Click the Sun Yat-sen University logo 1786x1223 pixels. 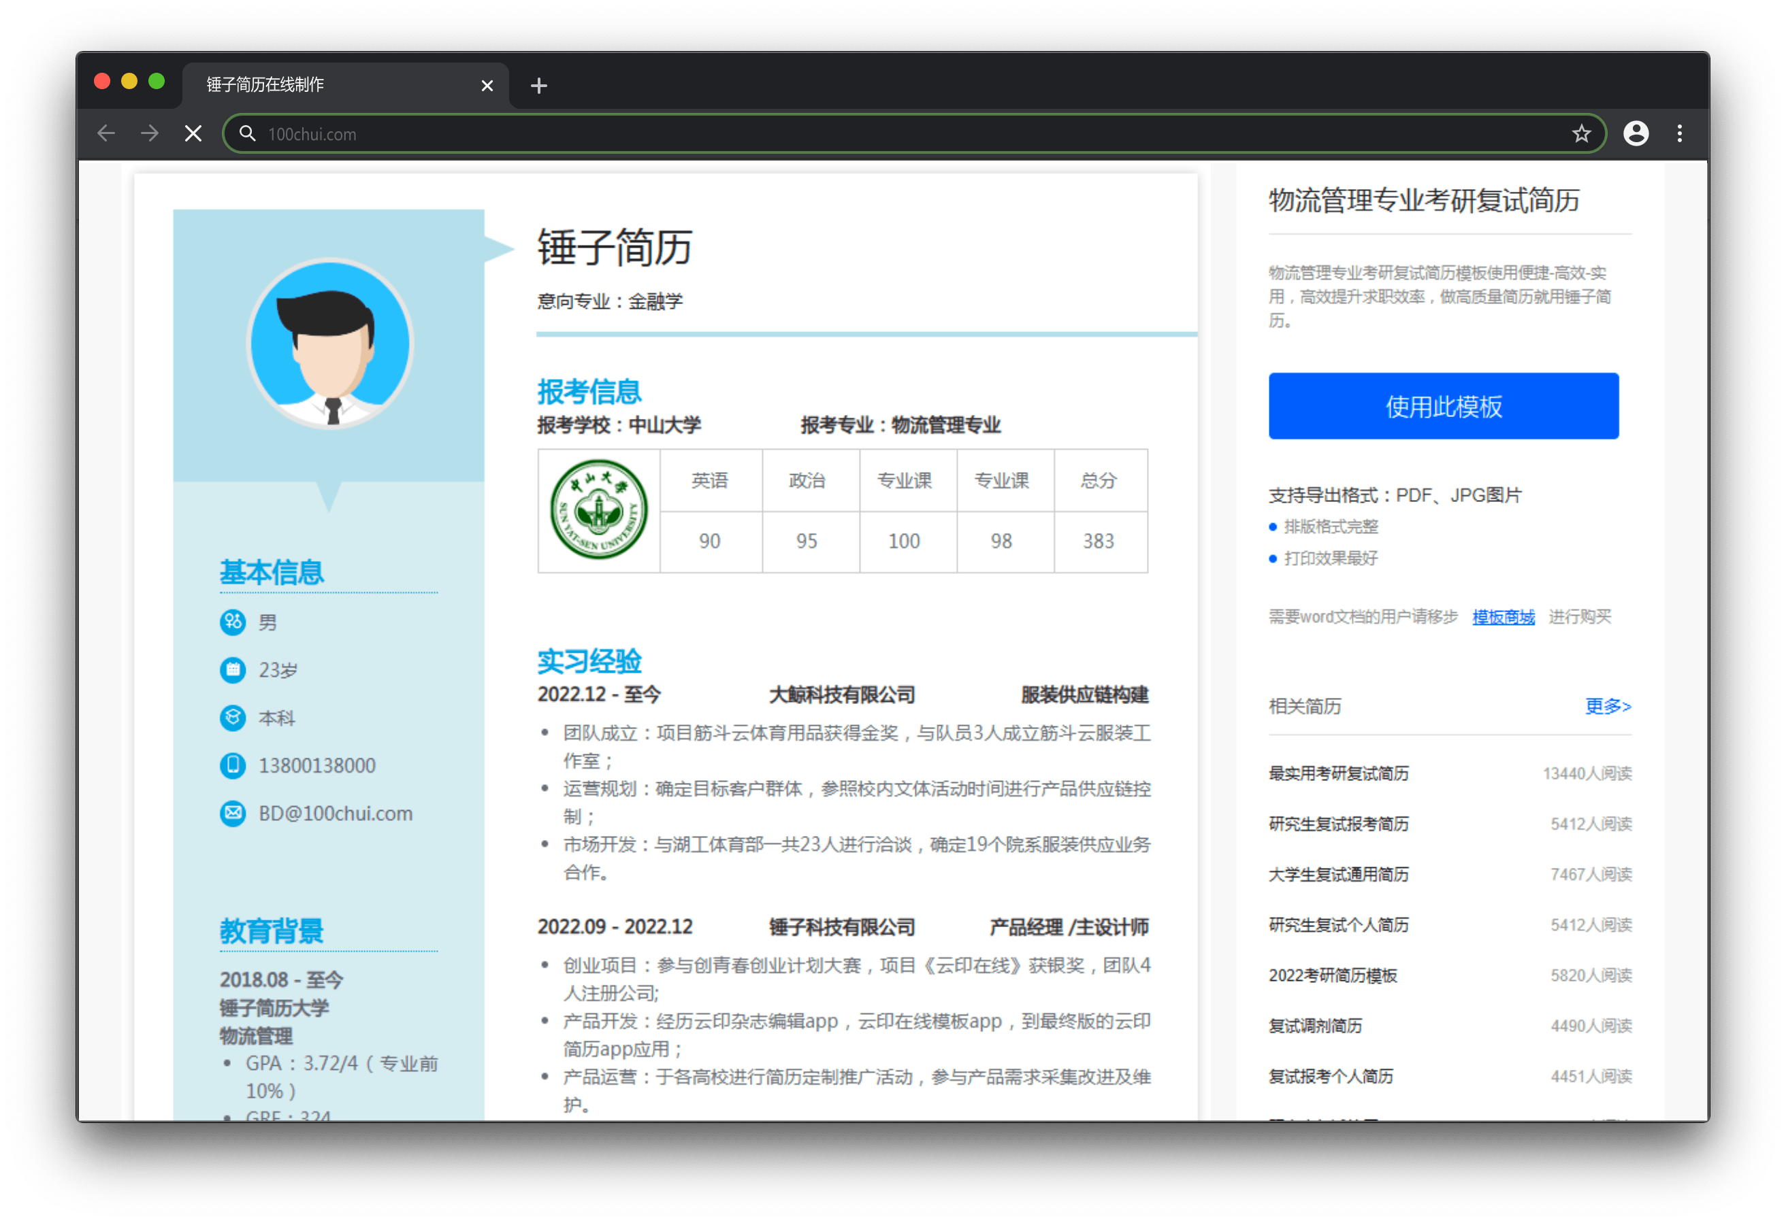point(599,510)
